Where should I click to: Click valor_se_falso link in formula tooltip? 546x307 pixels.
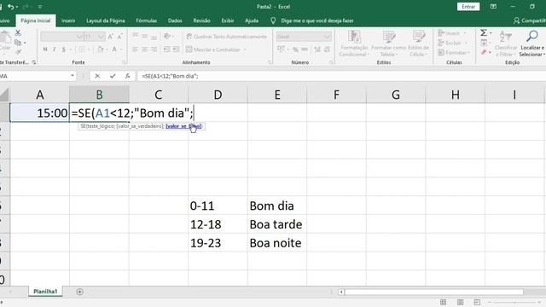coord(183,126)
